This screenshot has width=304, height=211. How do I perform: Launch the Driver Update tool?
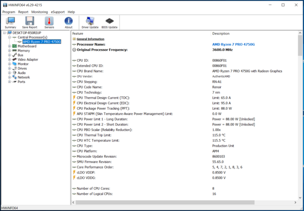(x=90, y=22)
